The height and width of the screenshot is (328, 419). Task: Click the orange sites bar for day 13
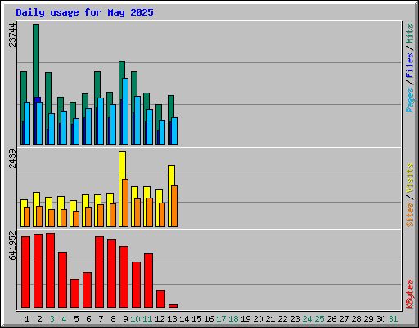pos(174,207)
